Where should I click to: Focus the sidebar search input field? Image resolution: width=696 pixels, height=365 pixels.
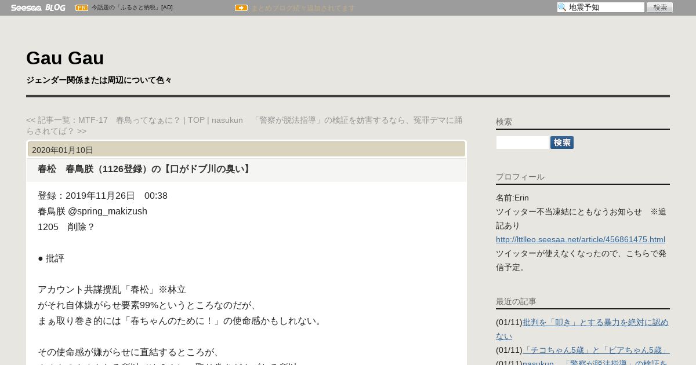522,143
